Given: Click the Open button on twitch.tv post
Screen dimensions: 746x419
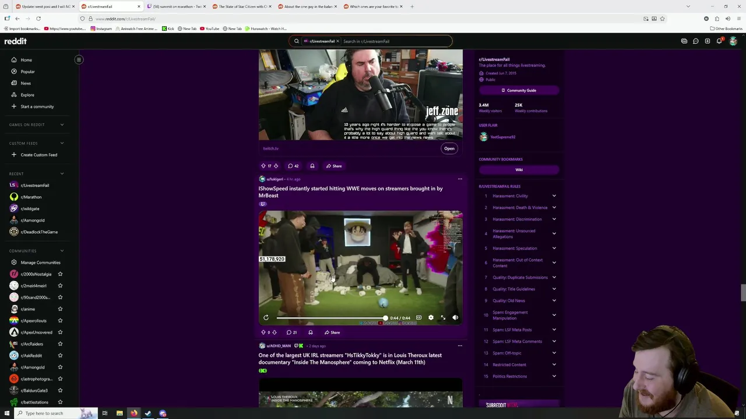Looking at the screenshot, I should (449, 148).
